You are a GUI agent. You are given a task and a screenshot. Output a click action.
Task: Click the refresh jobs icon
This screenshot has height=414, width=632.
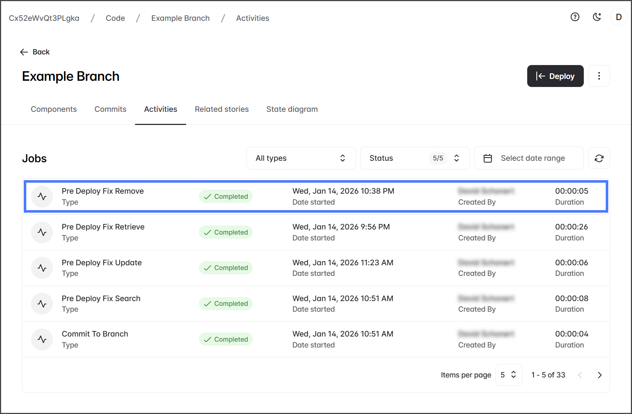click(599, 158)
